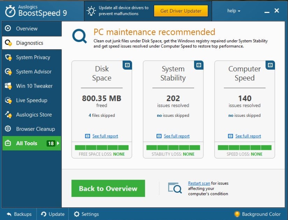Open Win 10 Tweaker section
Screen dimensions: 288x220
tap(32, 86)
